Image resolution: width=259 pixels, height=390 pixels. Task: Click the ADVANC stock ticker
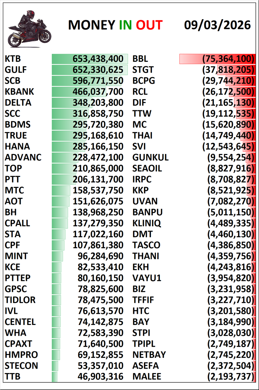click(23, 158)
